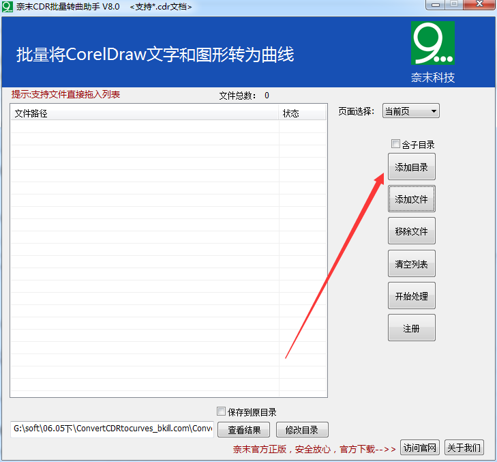Minimize the window
This screenshot has width=497, height=462.
point(436,5)
